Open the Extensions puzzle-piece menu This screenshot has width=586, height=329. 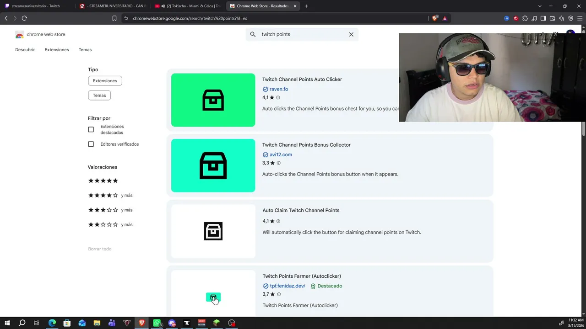525,18
